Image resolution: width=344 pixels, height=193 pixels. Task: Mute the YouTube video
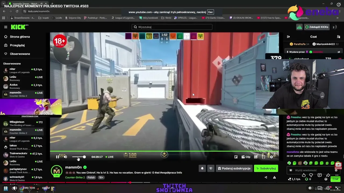(x=15, y=188)
